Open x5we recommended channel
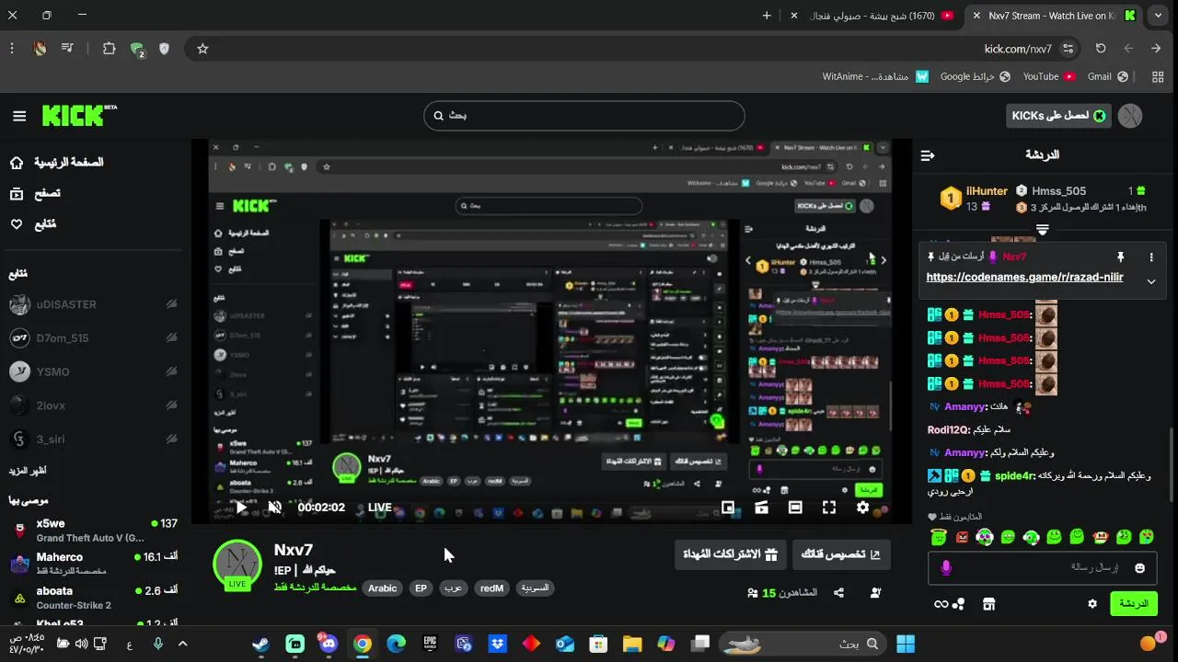 coord(92,530)
